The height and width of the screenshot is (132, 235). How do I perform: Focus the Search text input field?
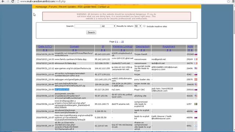tap(87, 26)
